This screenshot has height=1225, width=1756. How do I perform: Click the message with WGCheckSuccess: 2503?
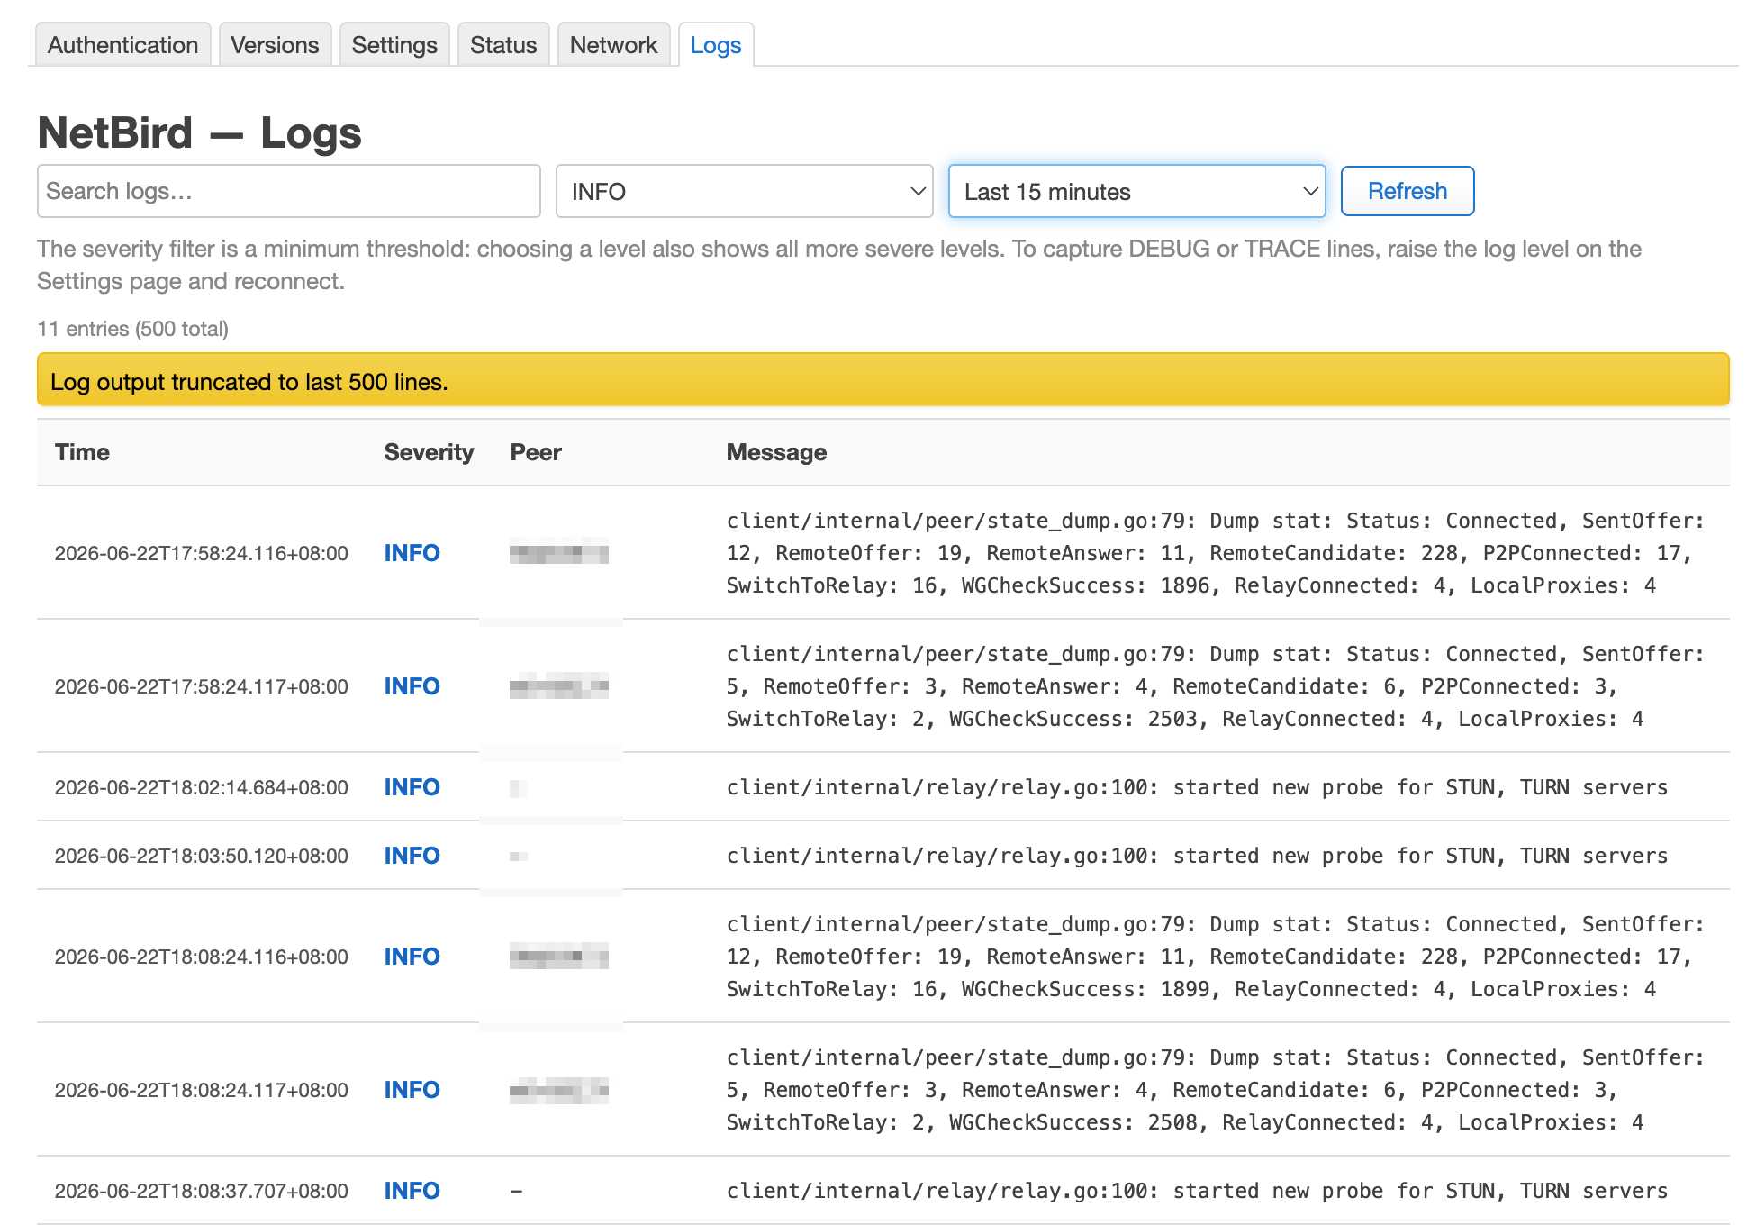tap(1215, 686)
